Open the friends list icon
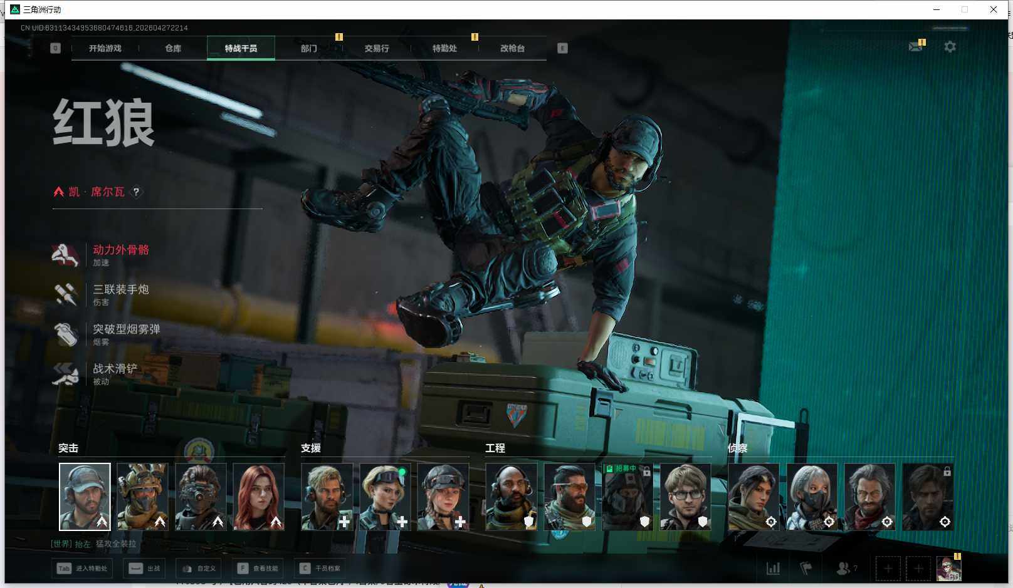The width and height of the screenshot is (1013, 588). coord(844,569)
